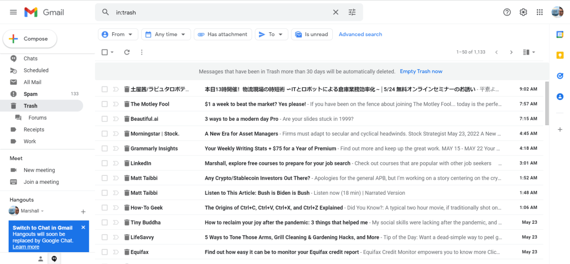570x264 pixels.
Task: Open the Advanced search link
Action: tap(360, 35)
